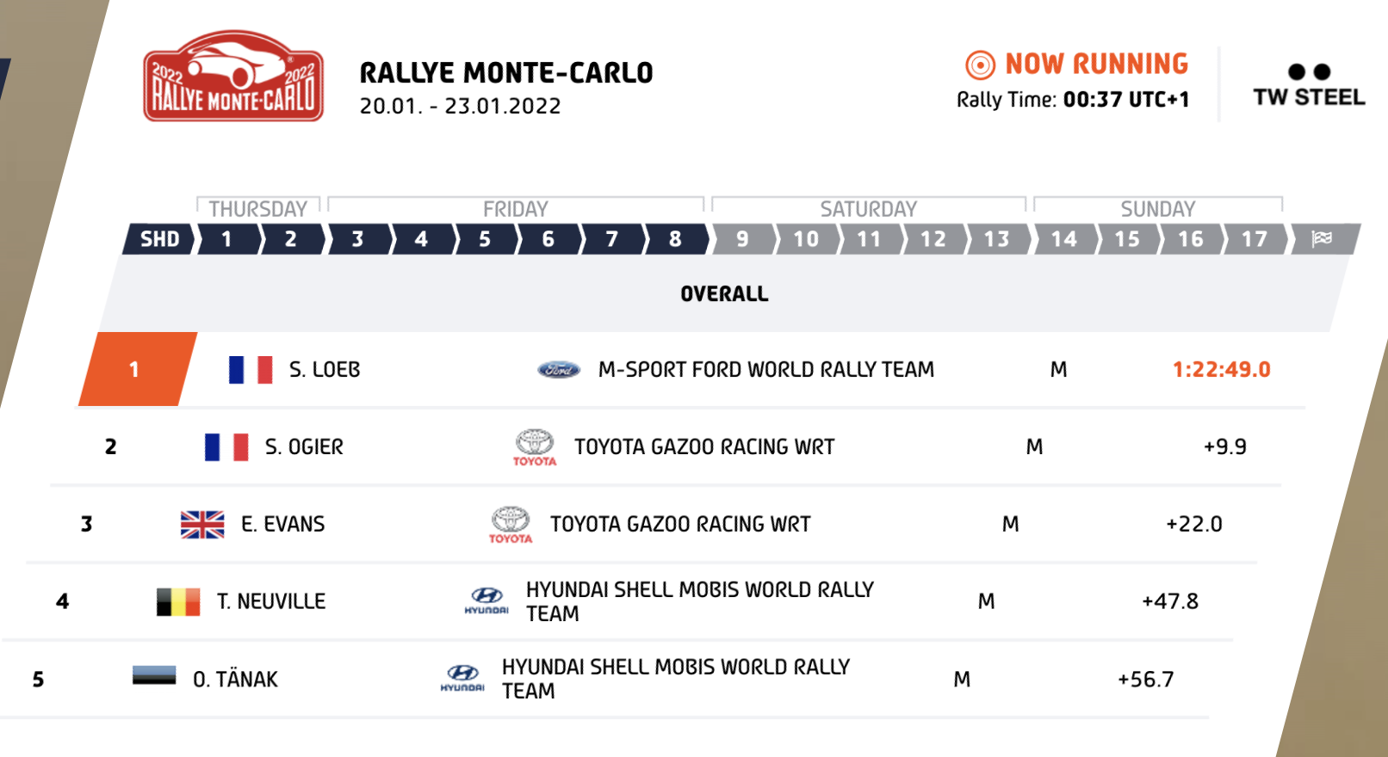Go to stage 17 on Sunday
Image resolution: width=1388 pixels, height=757 pixels.
click(1254, 239)
